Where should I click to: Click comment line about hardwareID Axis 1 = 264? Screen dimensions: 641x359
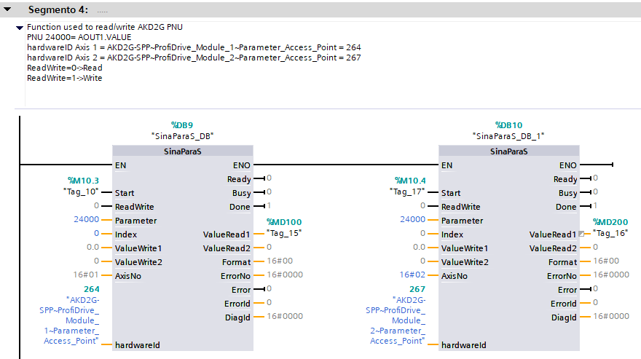tap(194, 47)
